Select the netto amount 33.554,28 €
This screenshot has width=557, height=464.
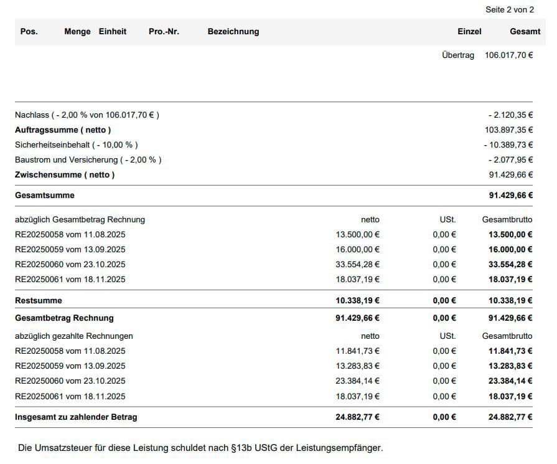click(x=357, y=265)
